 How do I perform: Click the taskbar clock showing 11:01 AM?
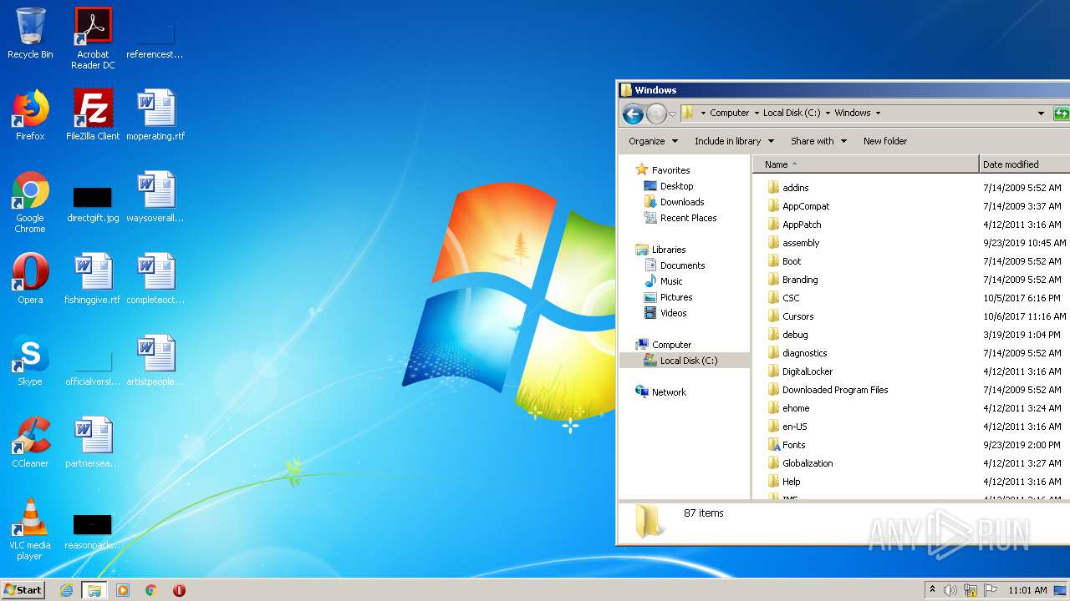coord(1027,590)
